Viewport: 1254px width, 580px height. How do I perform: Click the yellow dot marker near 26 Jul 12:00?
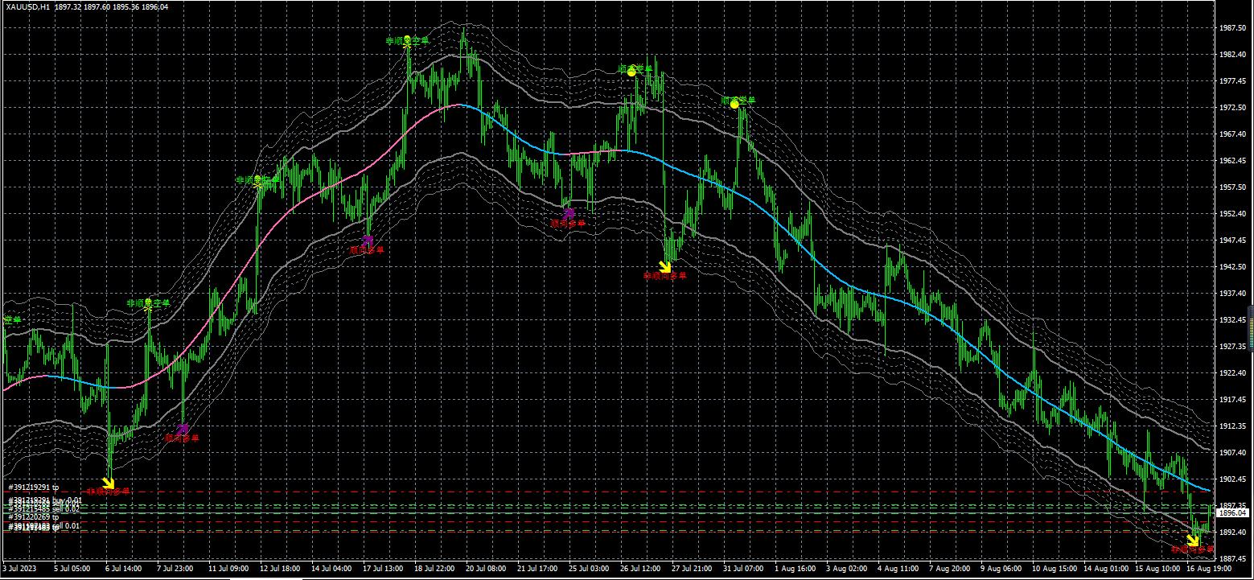[631, 72]
